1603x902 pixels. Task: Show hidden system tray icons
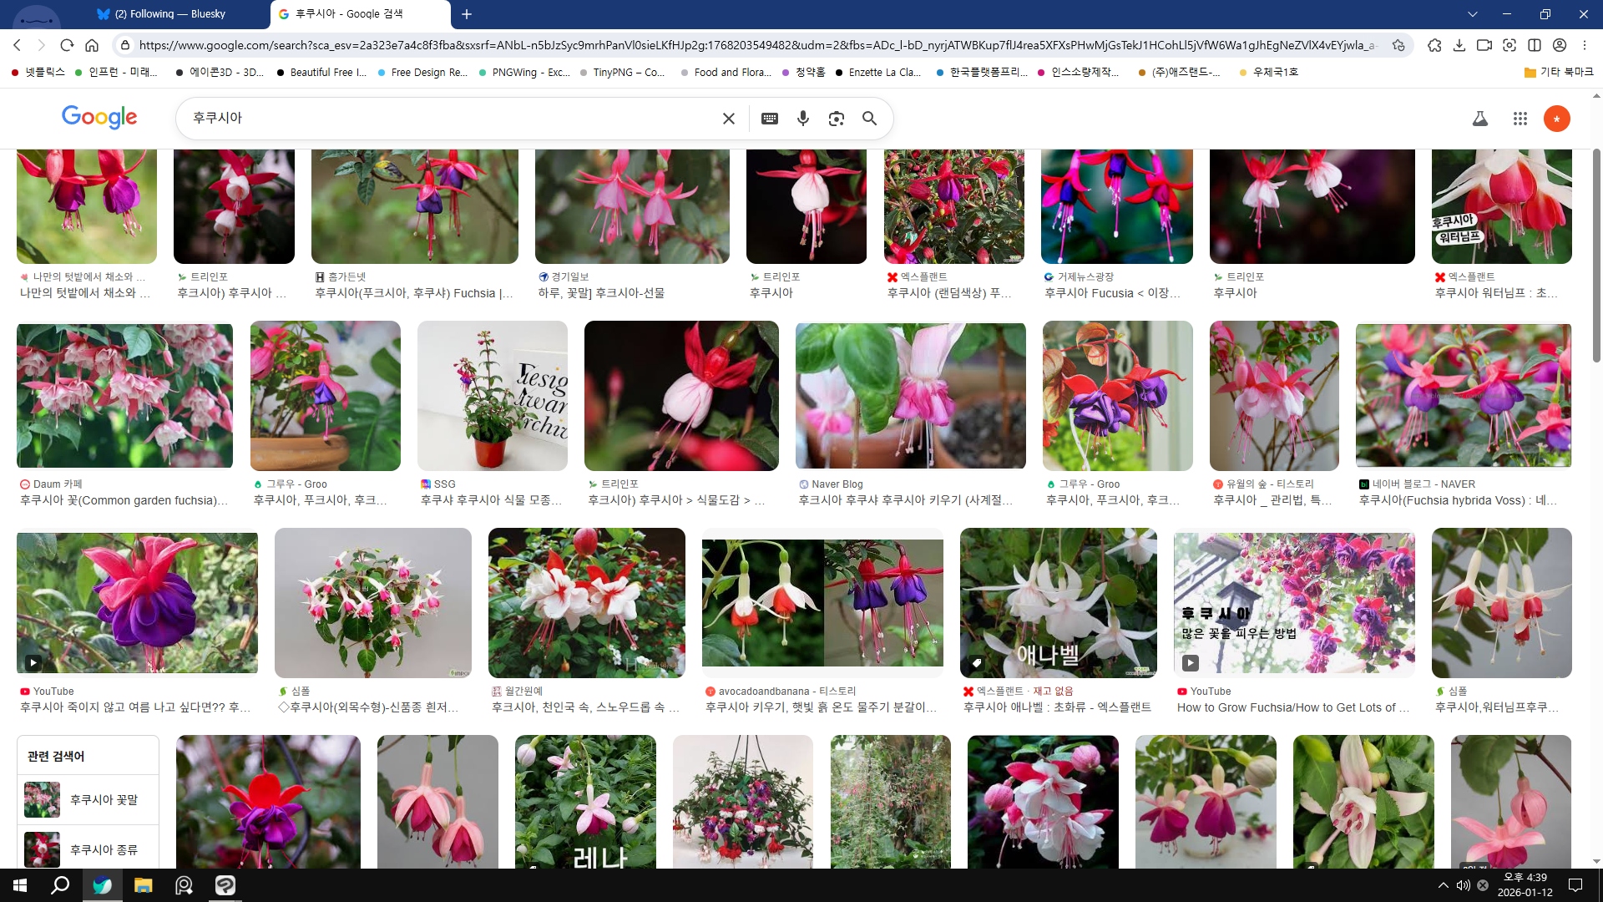tap(1443, 885)
